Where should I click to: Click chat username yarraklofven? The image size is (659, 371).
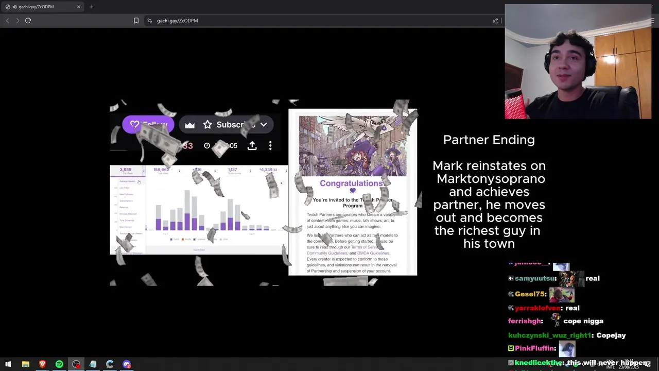[x=537, y=308]
